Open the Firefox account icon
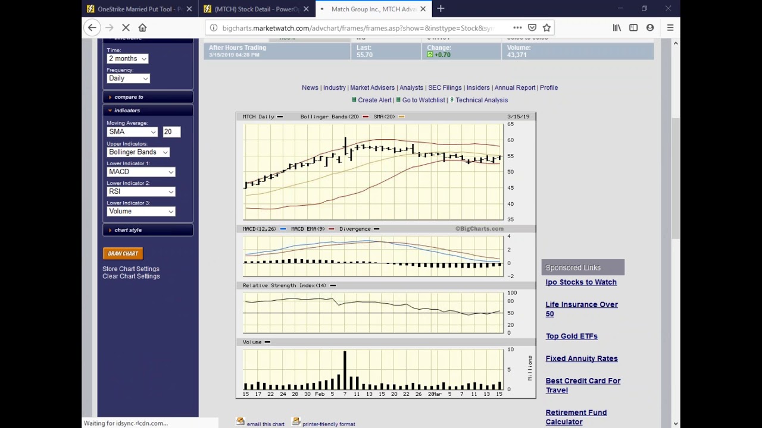This screenshot has width=762, height=428. tap(650, 27)
